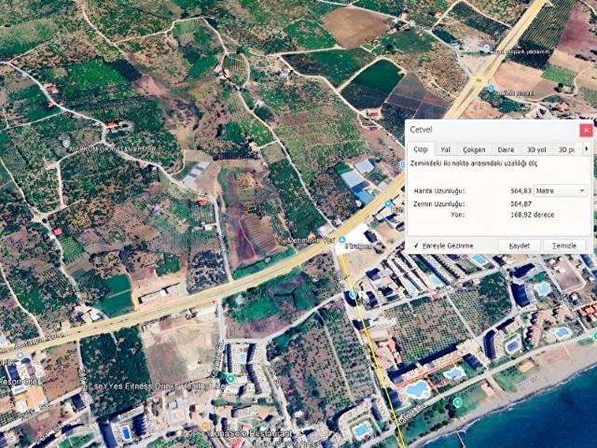This screenshot has width=597, height=448.
Task: Click the Kaydet button
Action: coord(520,245)
